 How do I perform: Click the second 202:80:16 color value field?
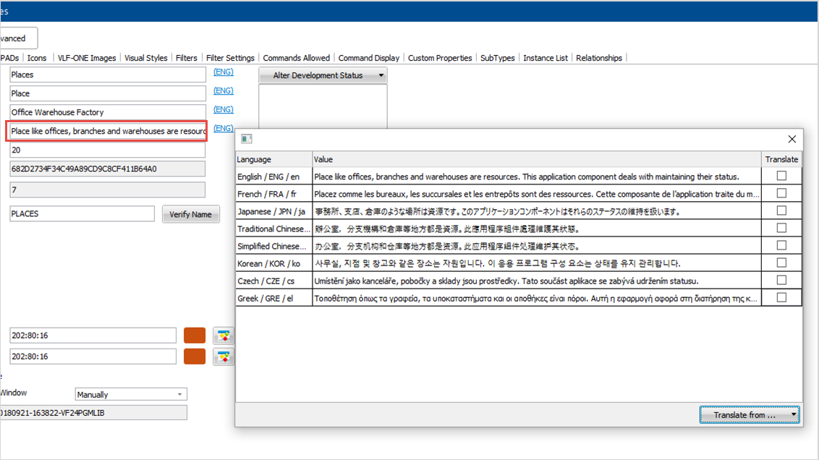pos(93,357)
